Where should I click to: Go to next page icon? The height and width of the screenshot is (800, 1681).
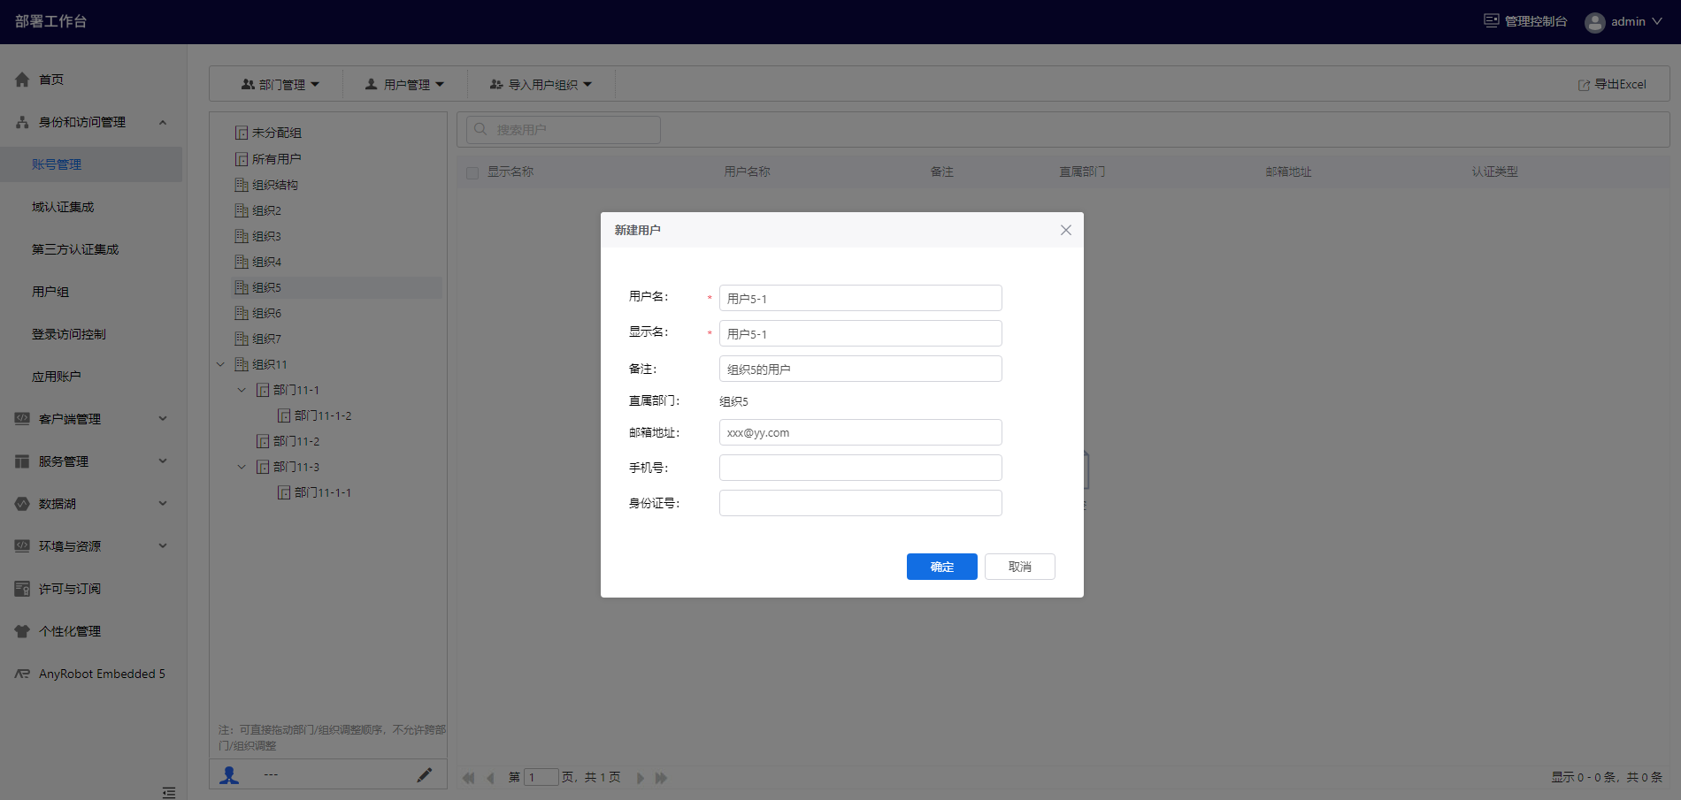coord(641,778)
